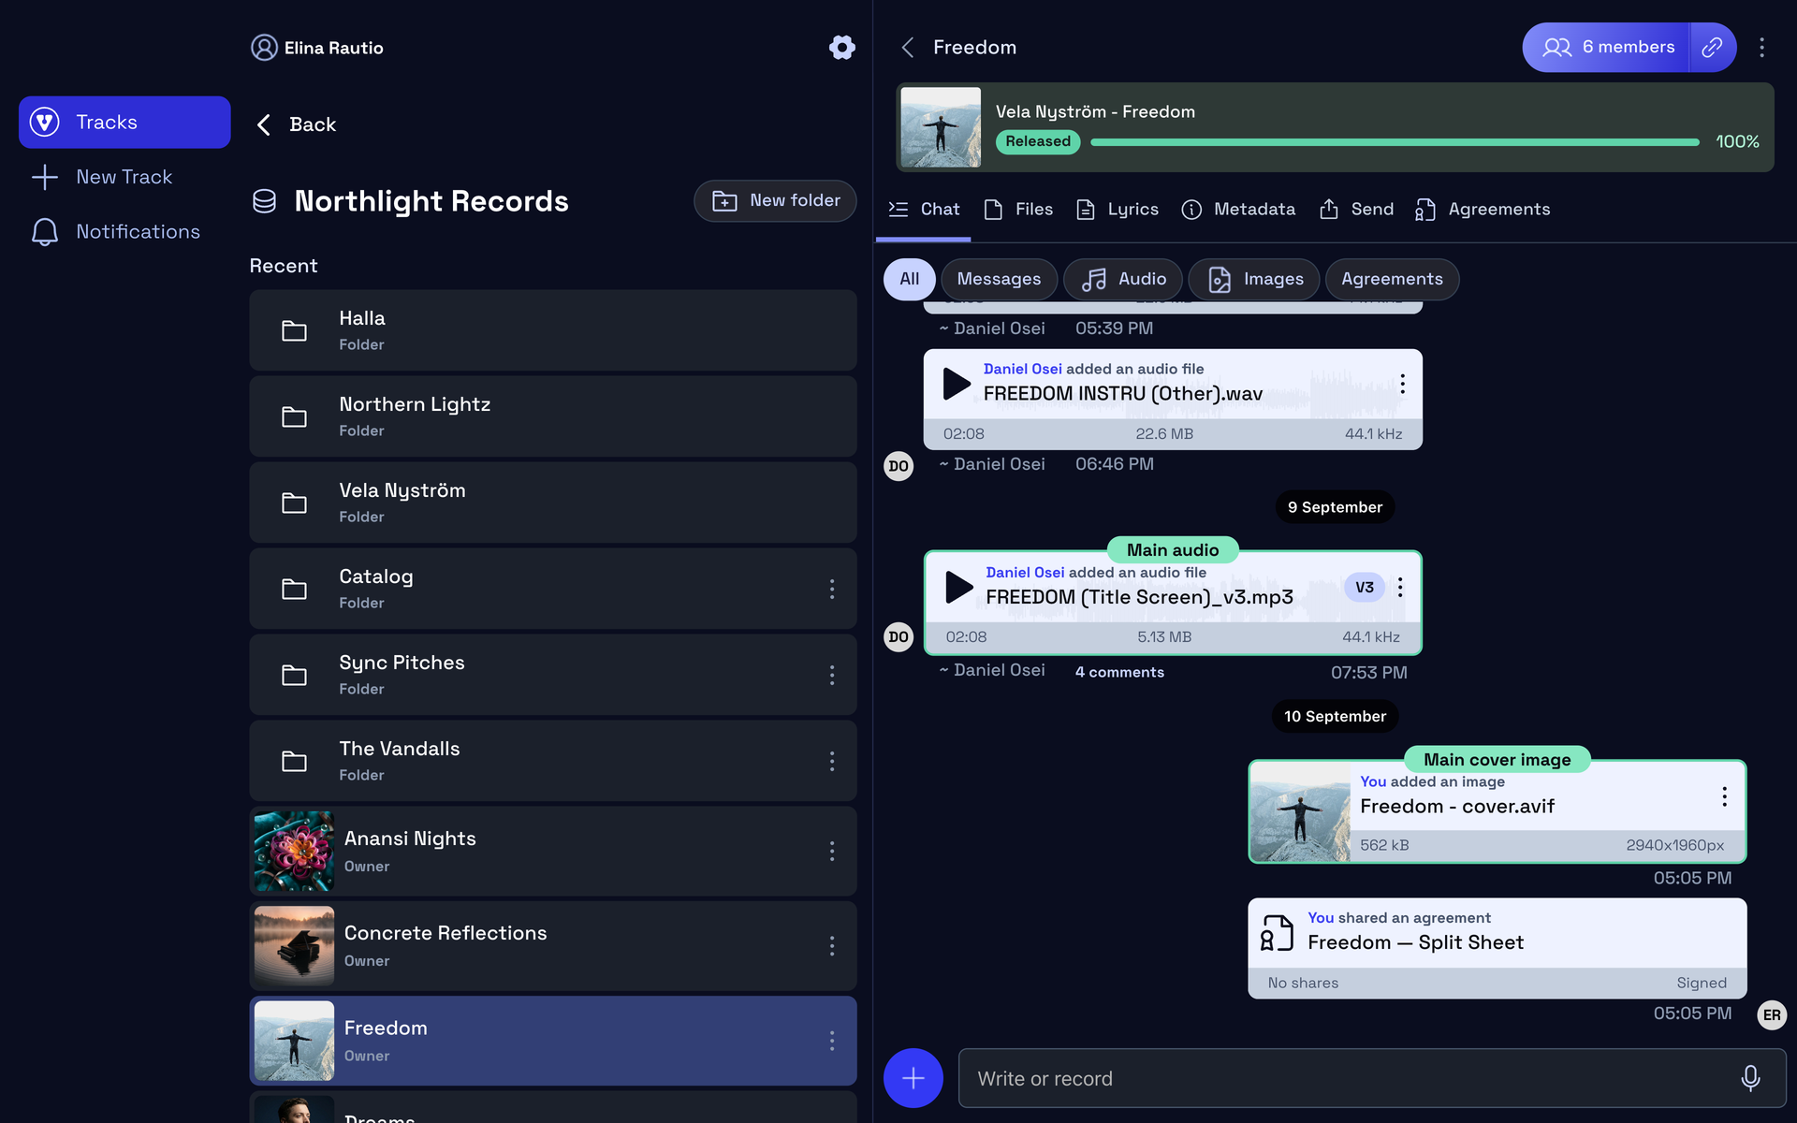
Task: Open options for Freedom - cover.avif
Action: 1724,796
